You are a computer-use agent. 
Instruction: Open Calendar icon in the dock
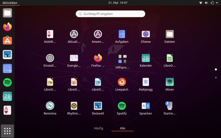[x=7, y=96]
